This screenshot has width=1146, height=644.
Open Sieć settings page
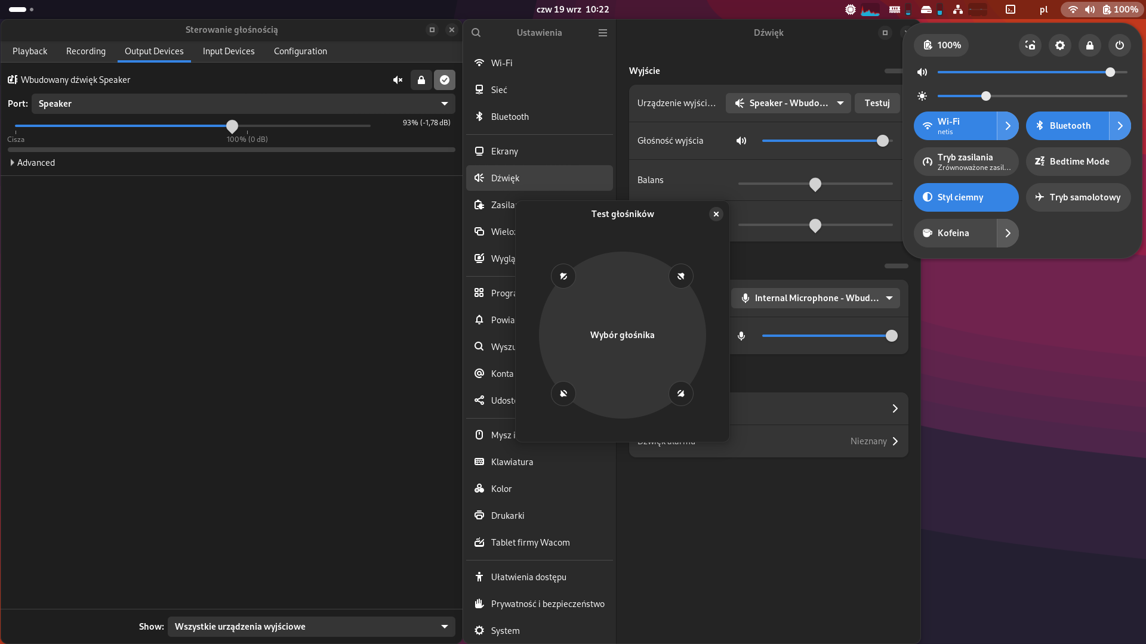point(540,90)
